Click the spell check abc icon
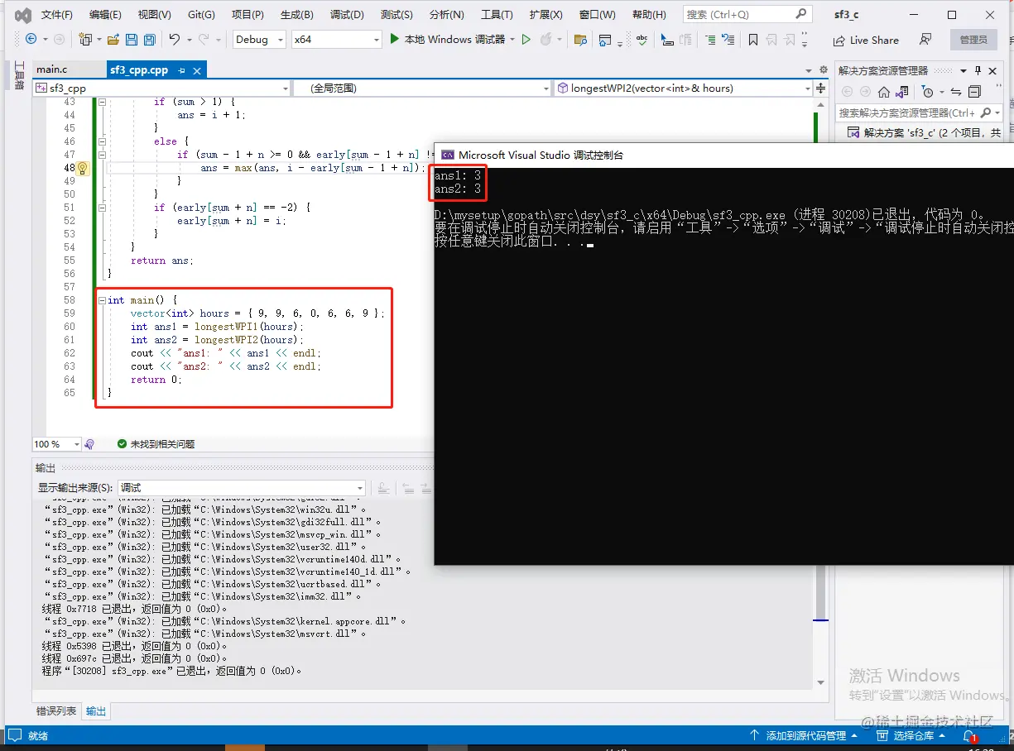1014x751 pixels. click(x=642, y=39)
